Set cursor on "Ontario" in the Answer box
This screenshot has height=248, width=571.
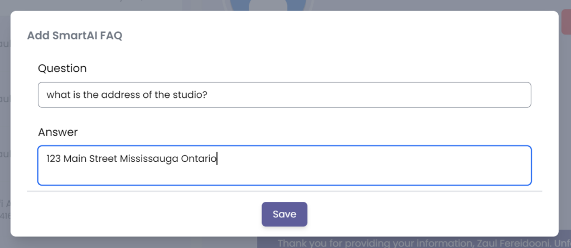pos(199,158)
